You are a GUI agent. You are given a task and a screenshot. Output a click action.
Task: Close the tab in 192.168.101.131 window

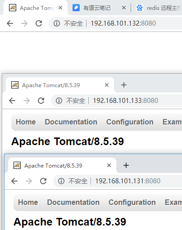pyautogui.click(x=109, y=165)
